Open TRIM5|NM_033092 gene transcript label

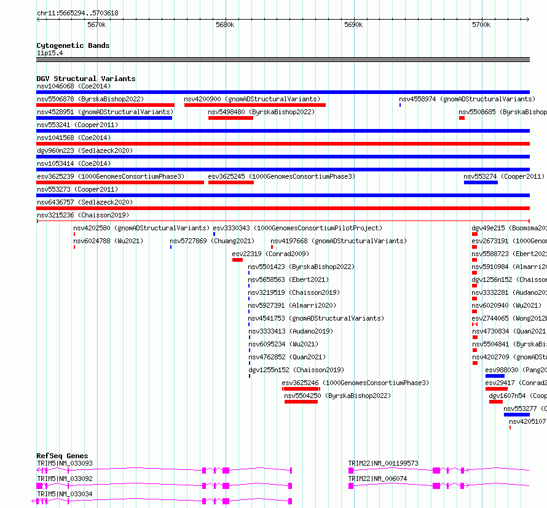[x=65, y=479]
